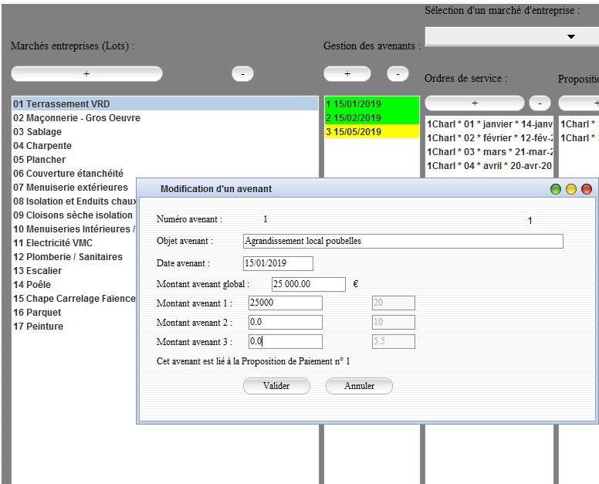Focus the Montant avenant global field
Image resolution: width=599 pixels, height=484 pixels.
point(309,284)
